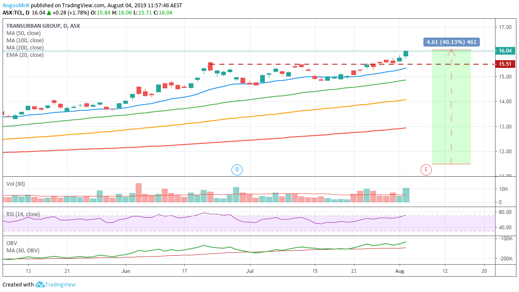
Task: Click the RSI (14, close) indicator label
Action: click(23, 214)
